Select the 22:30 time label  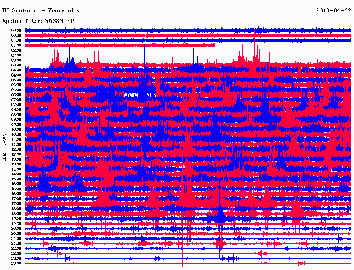click(x=16, y=253)
